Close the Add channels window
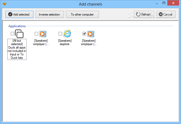This screenshot has width=181, height=124. click(173, 3)
